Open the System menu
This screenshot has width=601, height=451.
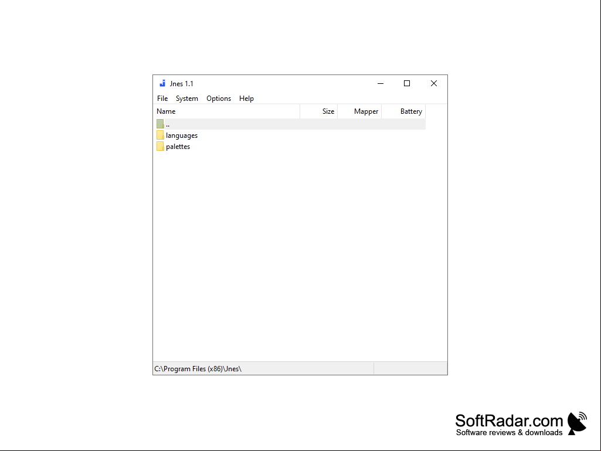(x=186, y=99)
